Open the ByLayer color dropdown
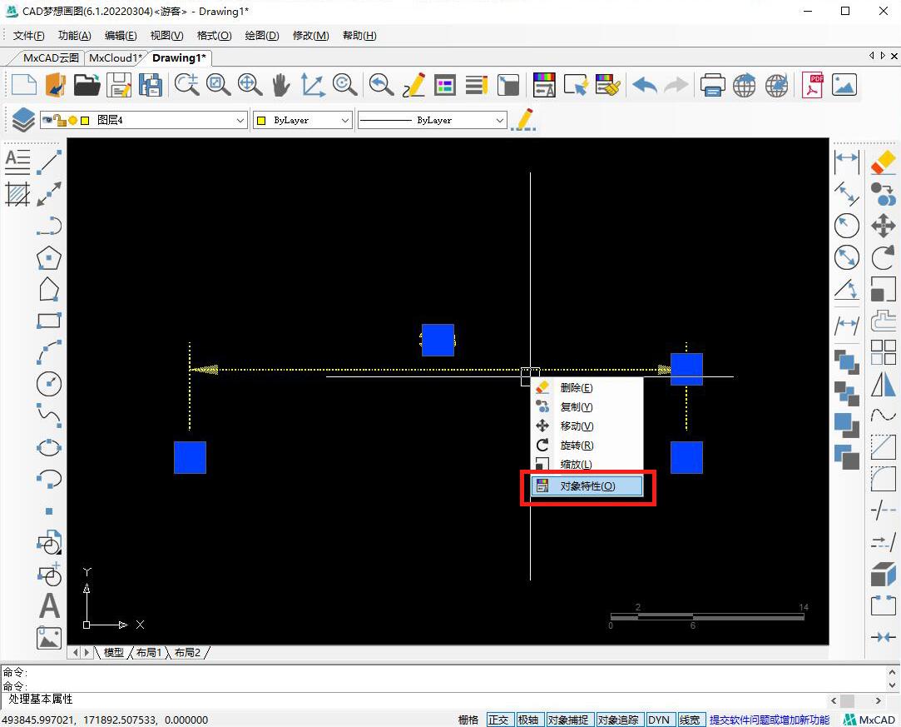The width and height of the screenshot is (901, 727). click(x=345, y=121)
